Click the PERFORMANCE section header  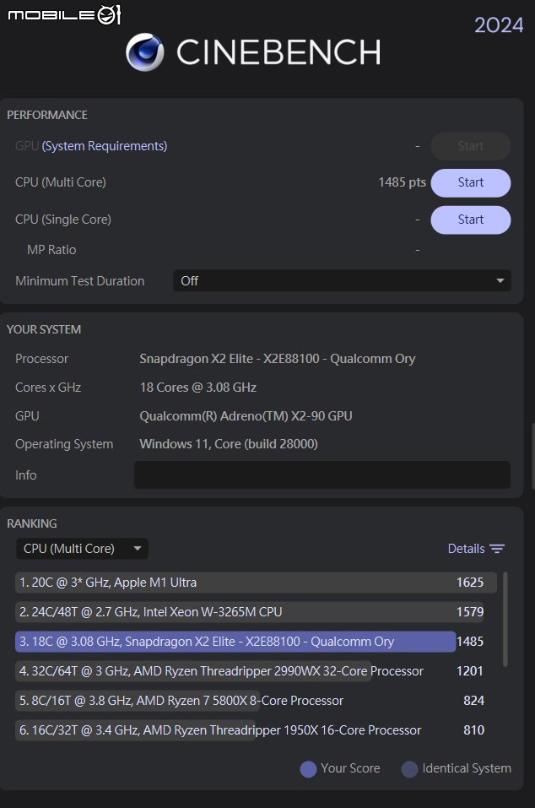(47, 115)
